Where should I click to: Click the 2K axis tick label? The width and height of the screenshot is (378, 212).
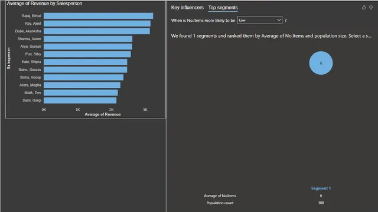tap(111, 110)
